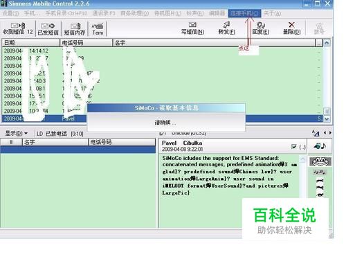Viewport: 346px width, 257px height.
Task: Open the 通讯录 F3 menu
Action: coord(104,13)
